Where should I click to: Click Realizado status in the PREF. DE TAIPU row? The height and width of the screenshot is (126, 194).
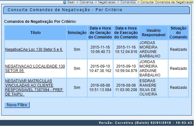pos(178,87)
